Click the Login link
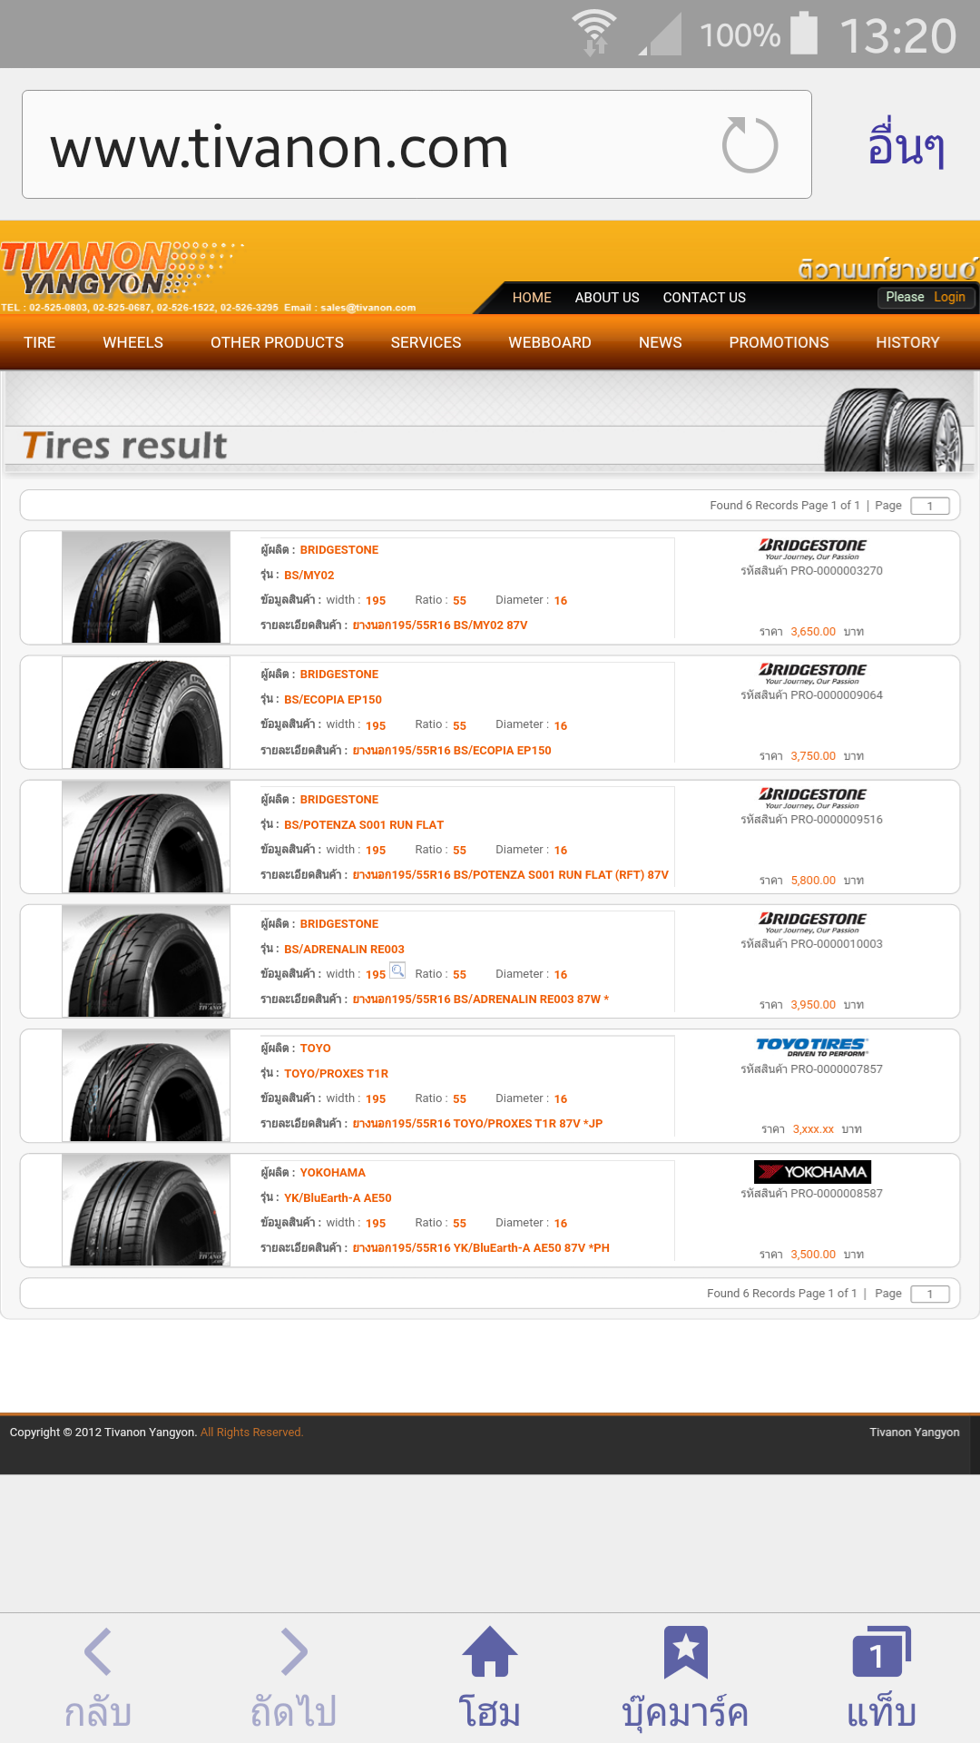The width and height of the screenshot is (980, 1743). (949, 297)
